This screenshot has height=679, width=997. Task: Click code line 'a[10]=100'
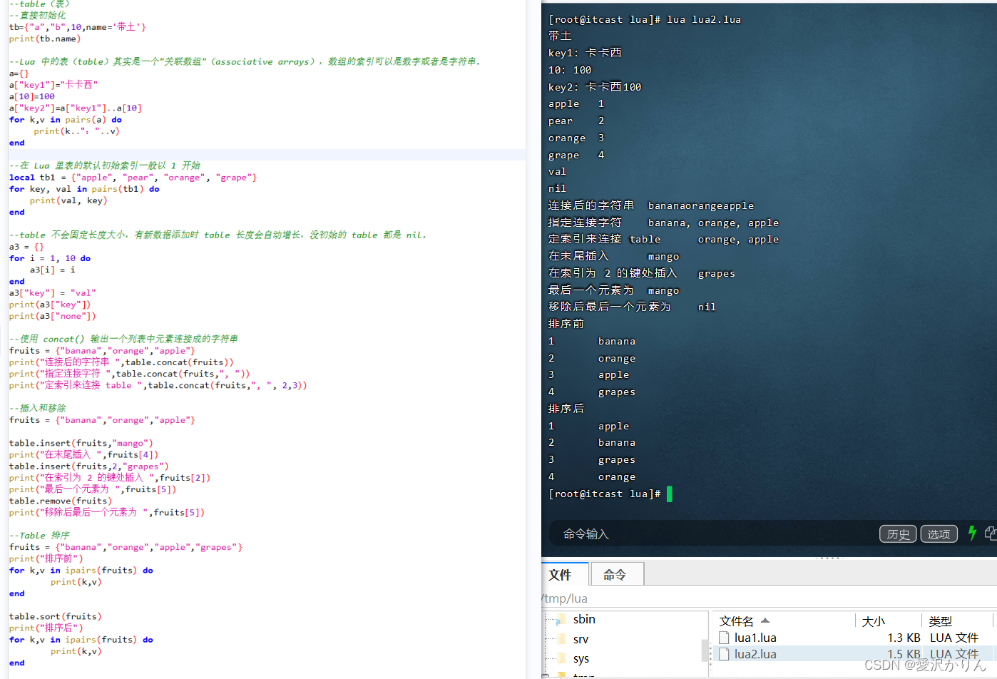pos(31,96)
